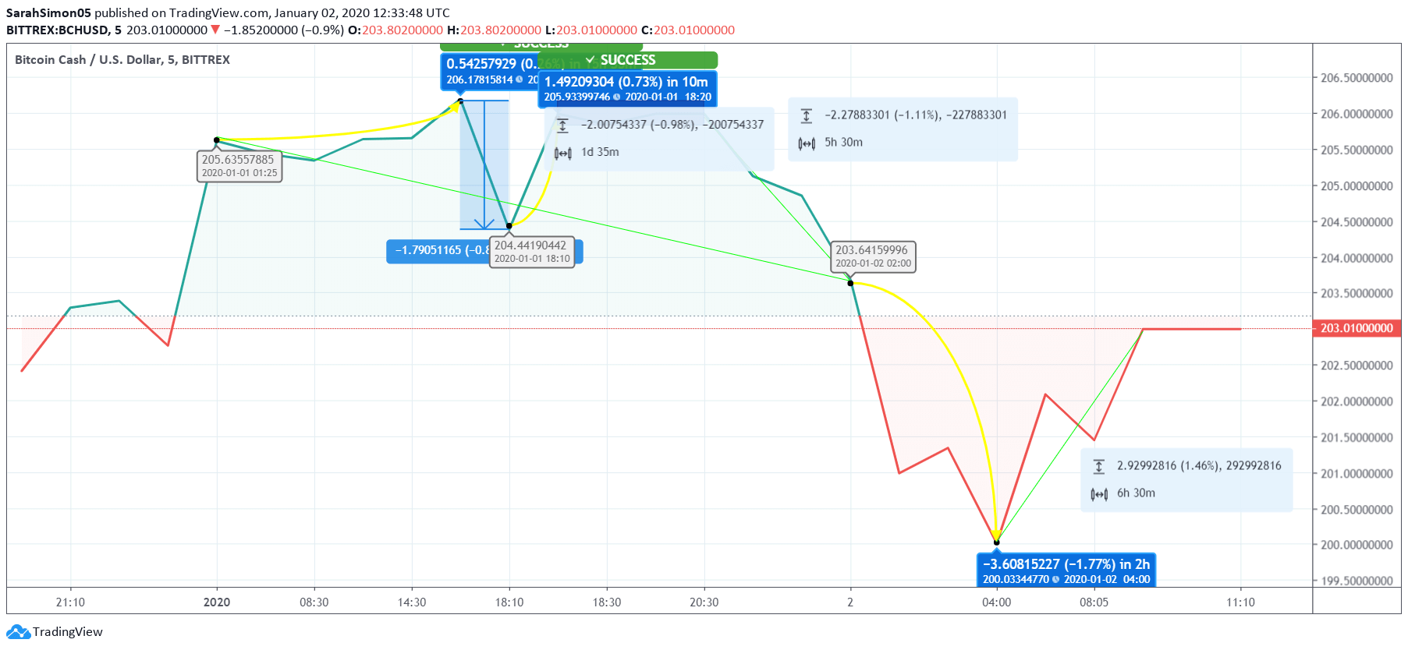
Task: Click the 206.50000000 level on the price axis
Action: [x=1357, y=78]
